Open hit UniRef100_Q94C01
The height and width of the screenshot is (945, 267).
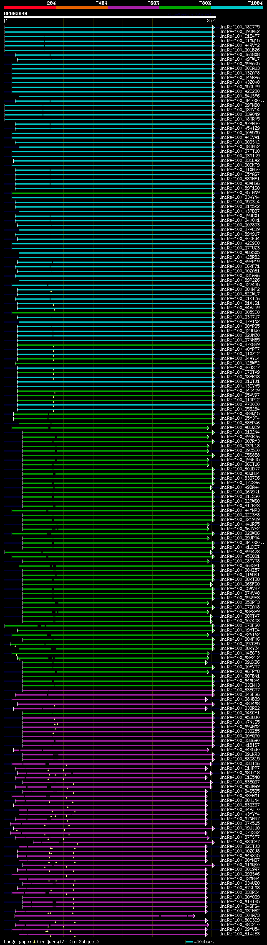coord(239,216)
